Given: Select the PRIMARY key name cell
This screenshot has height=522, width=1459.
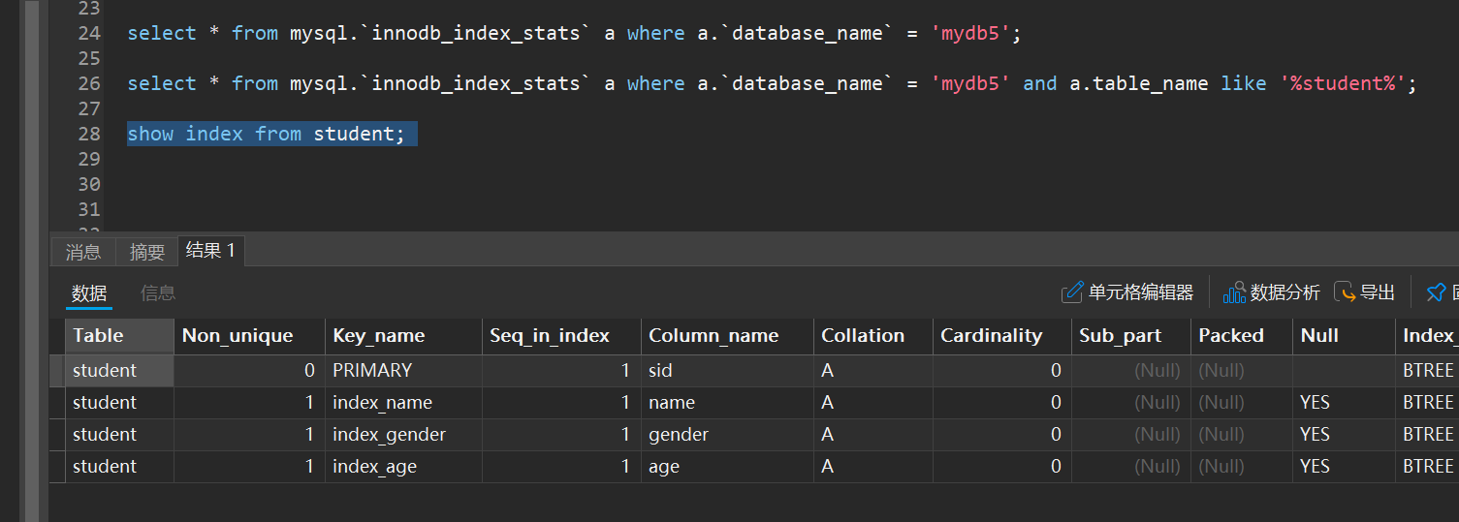Looking at the screenshot, I should click(x=372, y=371).
